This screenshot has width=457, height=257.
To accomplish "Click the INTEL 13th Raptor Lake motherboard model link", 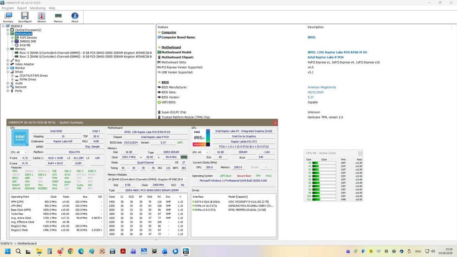I will click(337, 52).
